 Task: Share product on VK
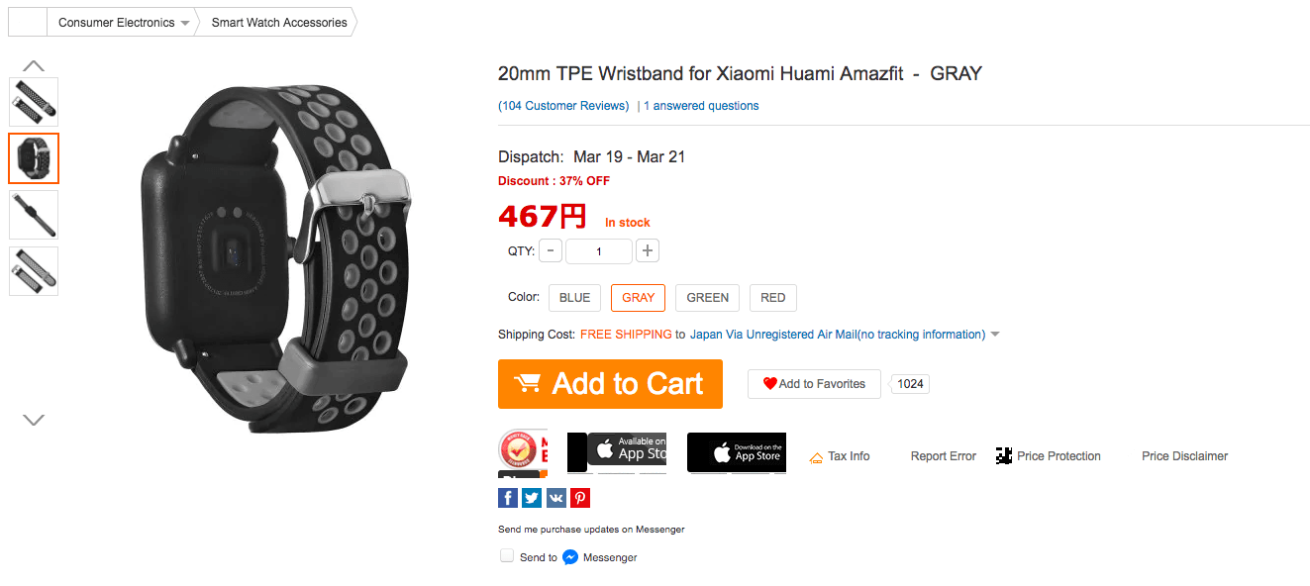(x=555, y=498)
